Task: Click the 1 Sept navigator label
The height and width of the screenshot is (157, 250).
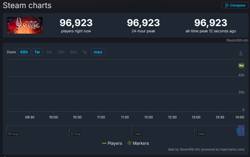Action: coord(137,134)
